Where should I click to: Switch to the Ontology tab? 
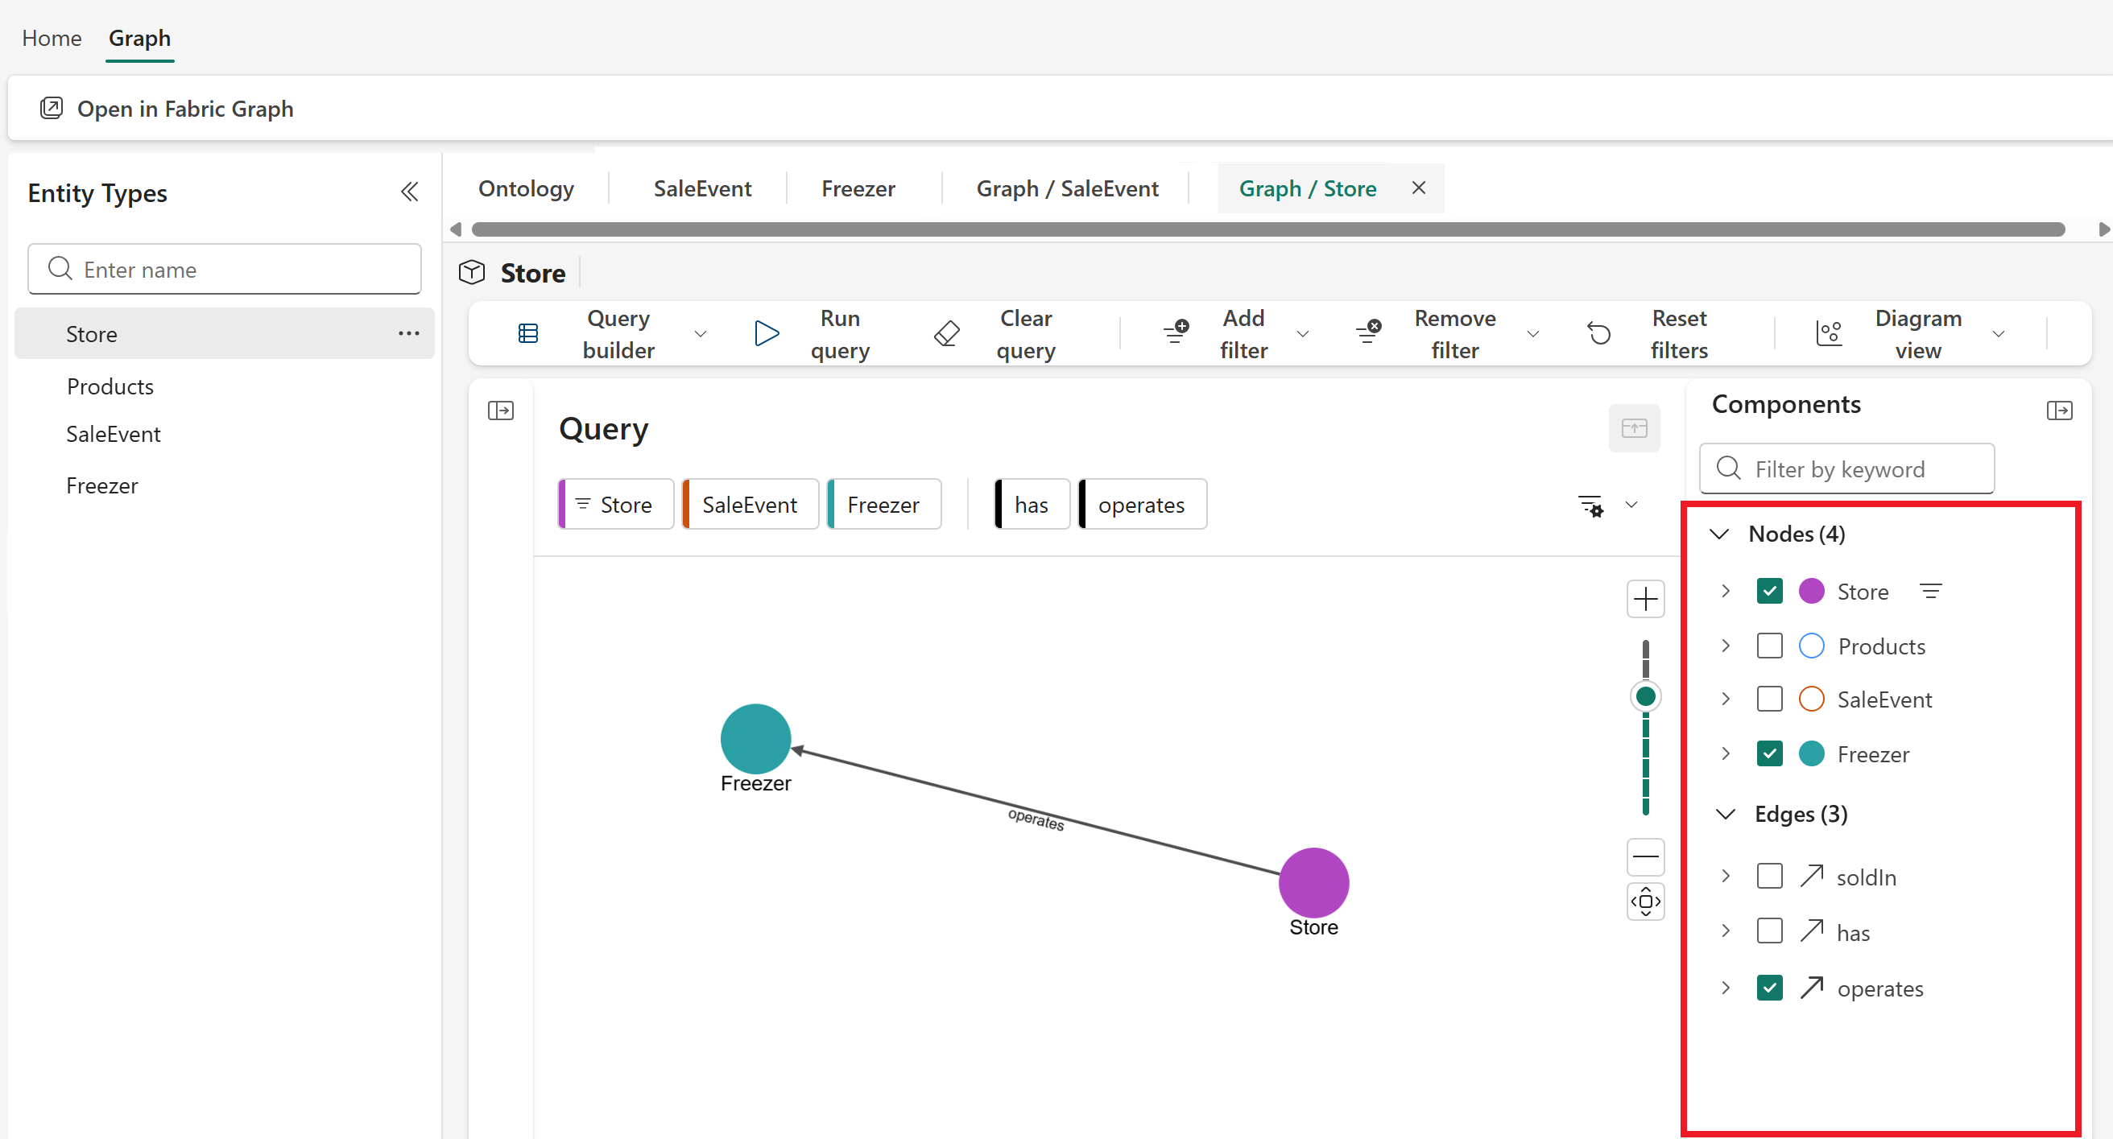click(x=526, y=188)
